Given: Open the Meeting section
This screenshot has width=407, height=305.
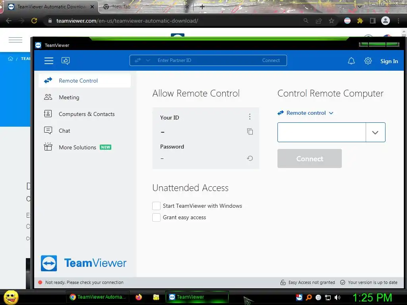Looking at the screenshot, I should (x=85, y=97).
